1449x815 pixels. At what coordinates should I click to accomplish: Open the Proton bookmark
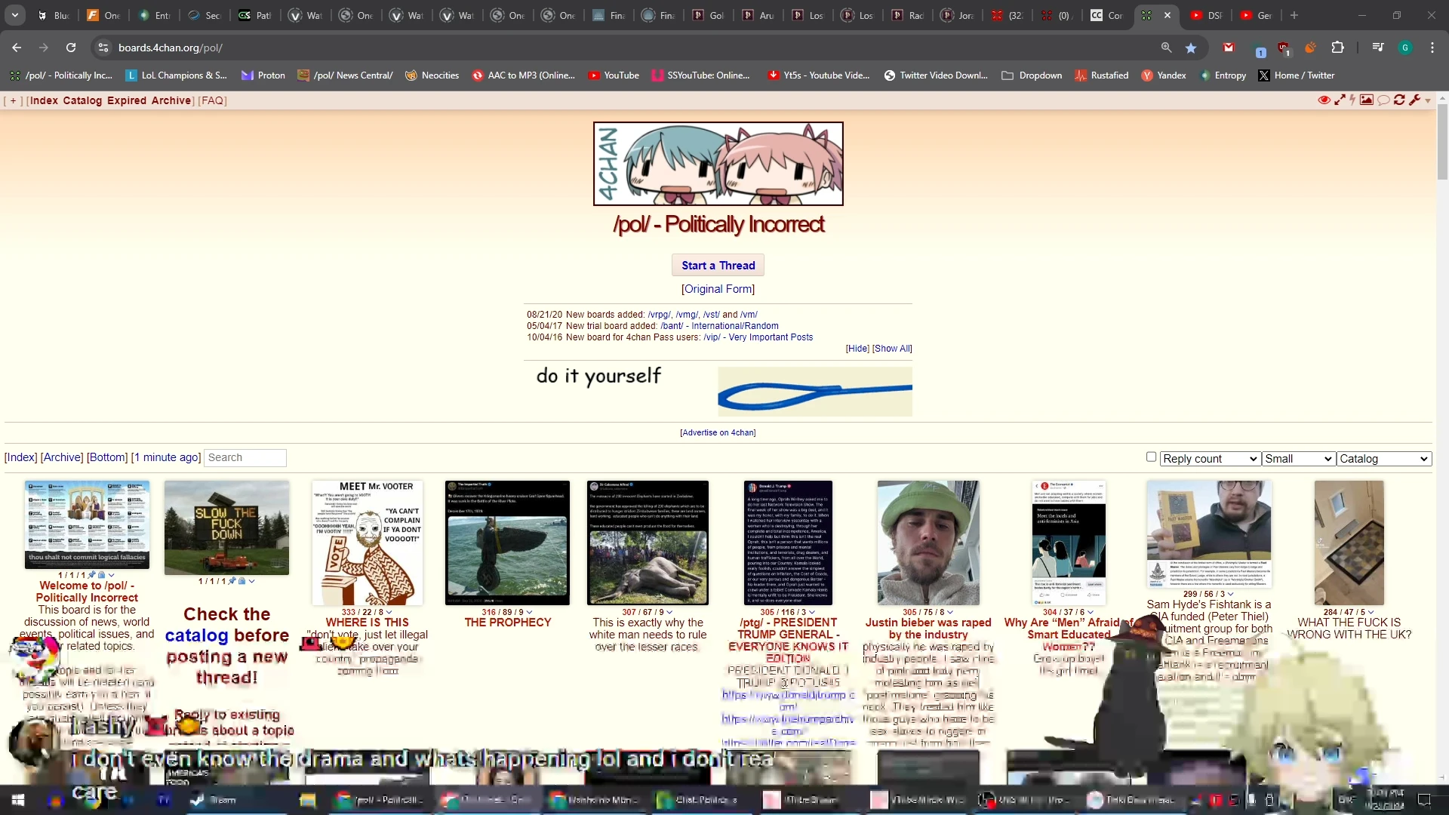pyautogui.click(x=263, y=75)
